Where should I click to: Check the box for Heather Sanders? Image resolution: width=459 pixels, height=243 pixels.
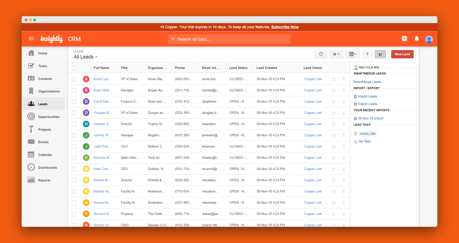point(74,124)
